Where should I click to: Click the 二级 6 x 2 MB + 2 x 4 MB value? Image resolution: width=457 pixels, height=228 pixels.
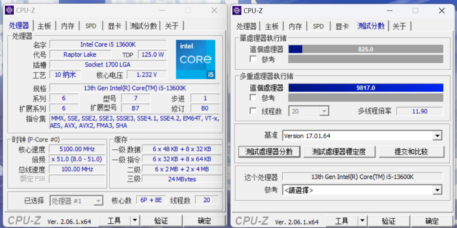tap(182, 169)
